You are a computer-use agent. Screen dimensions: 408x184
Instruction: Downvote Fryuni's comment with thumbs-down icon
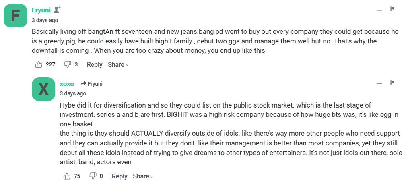point(68,64)
